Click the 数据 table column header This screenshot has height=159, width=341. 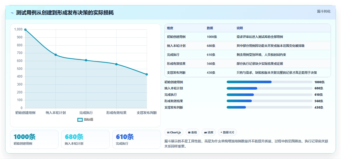(x=210, y=28)
